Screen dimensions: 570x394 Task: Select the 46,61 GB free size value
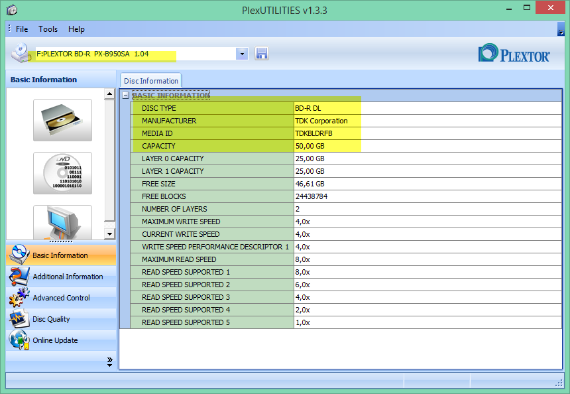pyautogui.click(x=428, y=184)
